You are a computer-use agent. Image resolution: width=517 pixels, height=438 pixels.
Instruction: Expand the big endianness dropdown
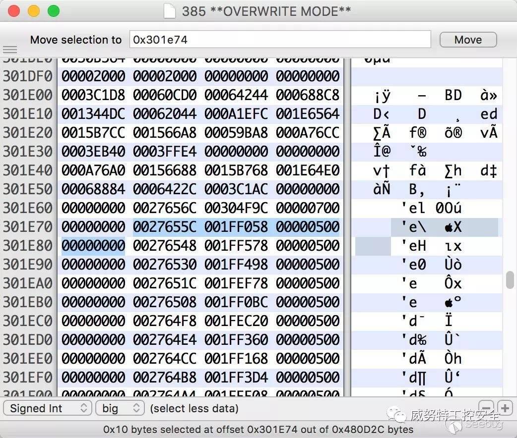tap(120, 408)
